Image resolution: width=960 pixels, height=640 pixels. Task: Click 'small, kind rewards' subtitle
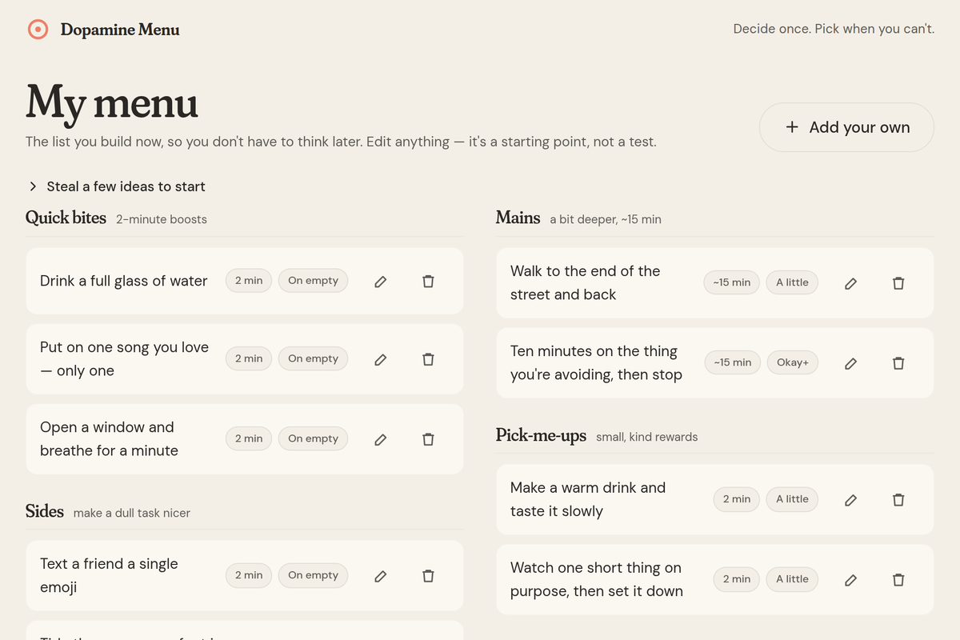pos(647,437)
